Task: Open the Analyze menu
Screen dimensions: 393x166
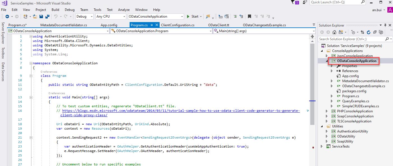Action: (124, 10)
